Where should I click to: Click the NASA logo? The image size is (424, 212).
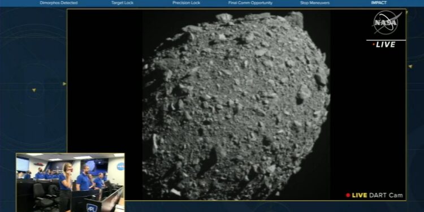pyautogui.click(x=386, y=23)
